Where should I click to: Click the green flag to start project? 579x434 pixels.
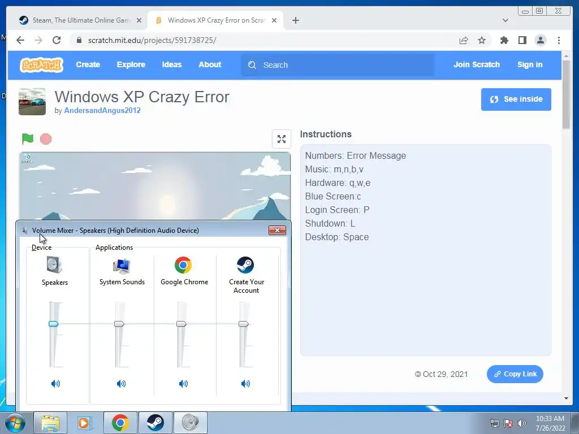point(28,139)
